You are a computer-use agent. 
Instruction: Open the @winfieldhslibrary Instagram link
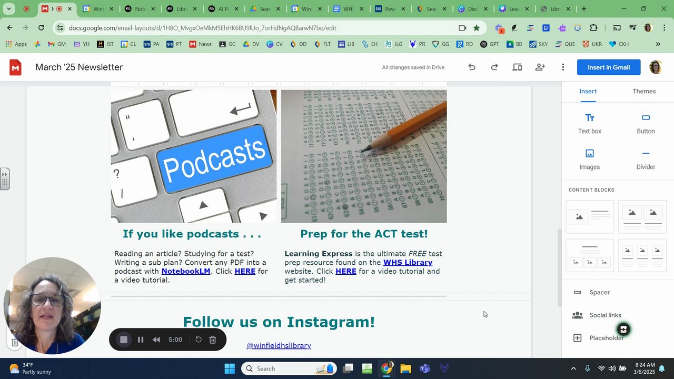tap(279, 345)
